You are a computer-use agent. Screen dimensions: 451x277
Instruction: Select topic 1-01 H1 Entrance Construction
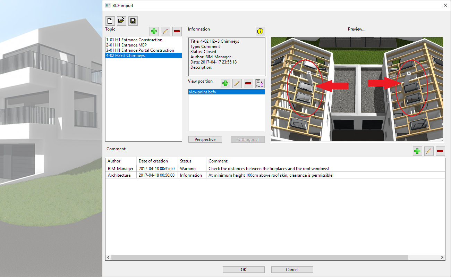(134, 40)
